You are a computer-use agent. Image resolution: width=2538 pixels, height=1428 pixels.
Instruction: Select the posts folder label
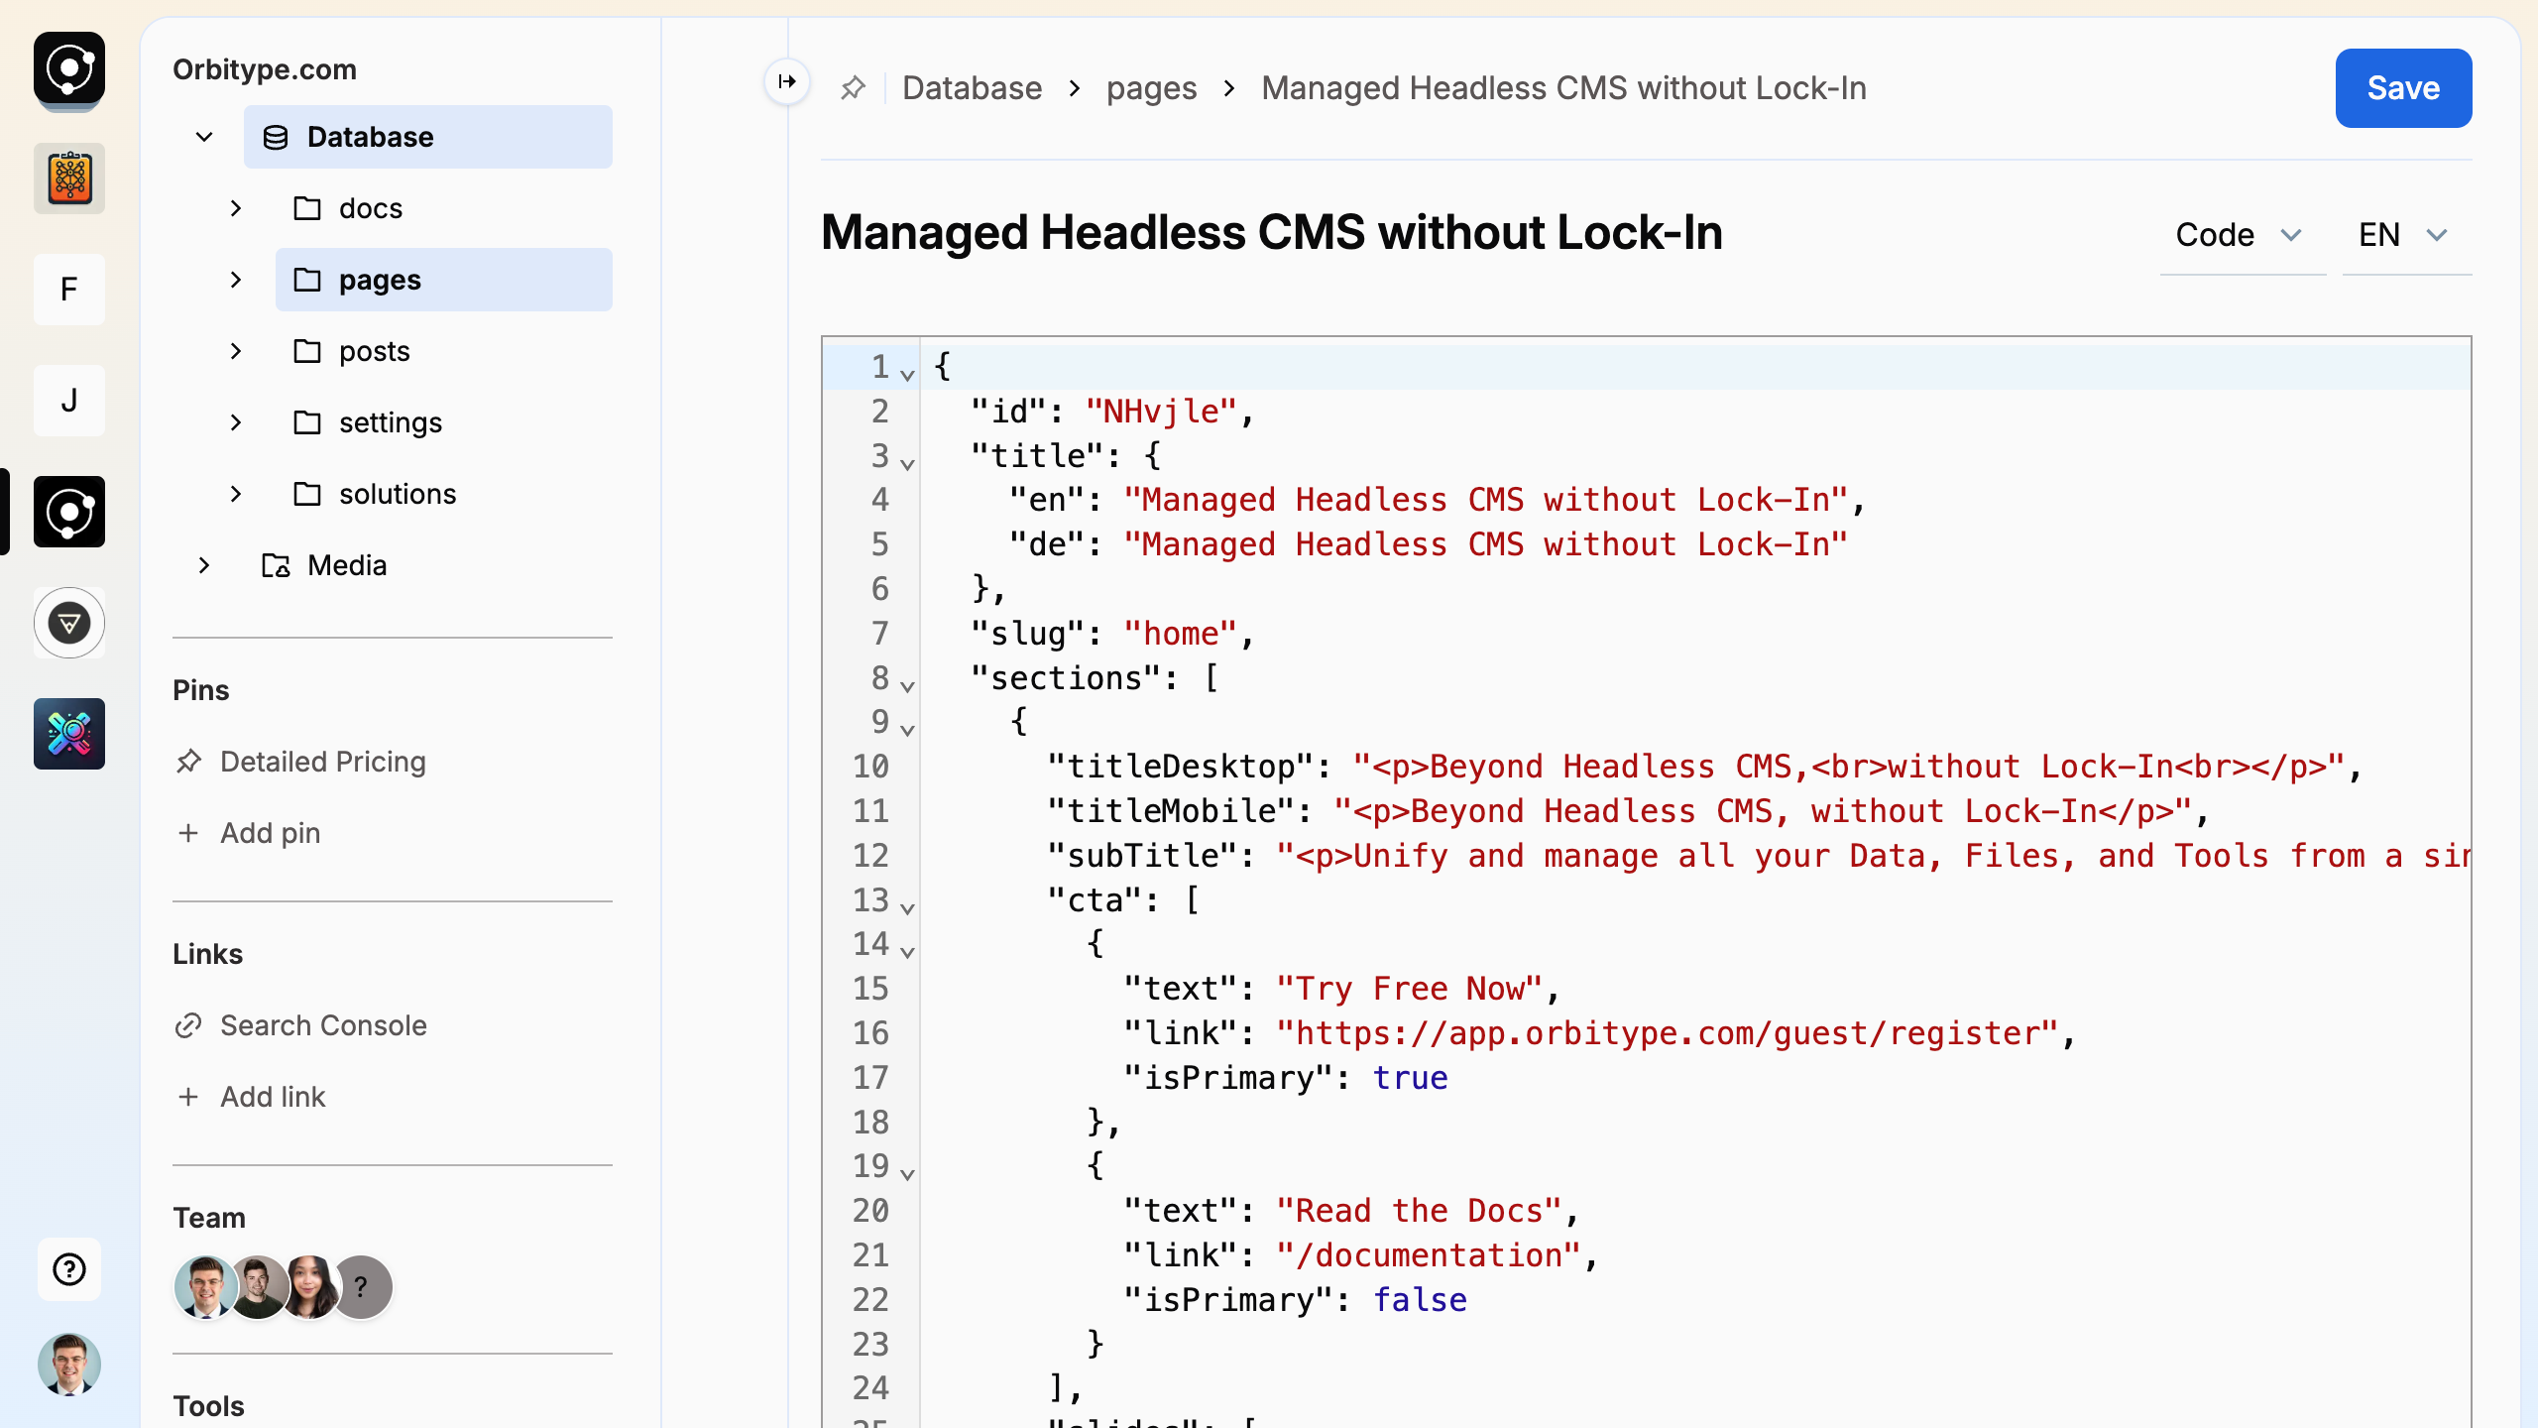coord(375,351)
